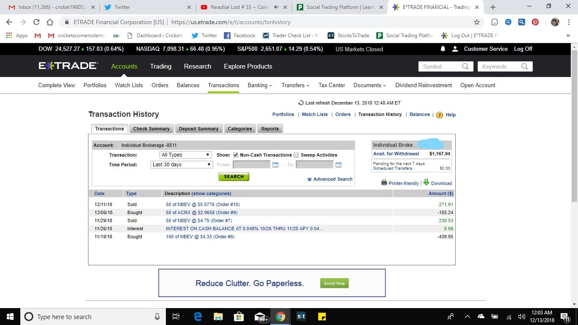This screenshot has width=578, height=325.
Task: Bookmark this page with star icon
Action: 477,22
